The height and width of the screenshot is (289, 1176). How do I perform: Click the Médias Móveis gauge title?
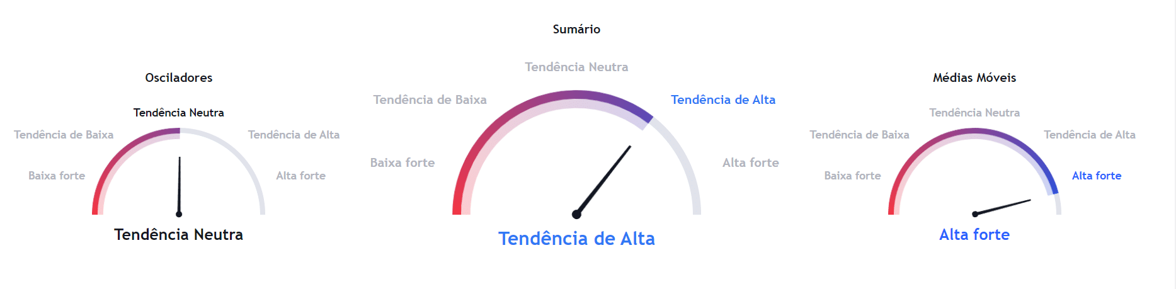coord(974,77)
